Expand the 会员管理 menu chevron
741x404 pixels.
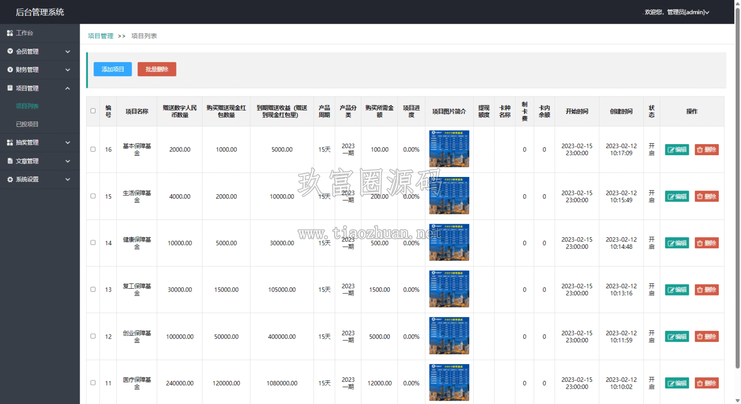[x=68, y=52]
